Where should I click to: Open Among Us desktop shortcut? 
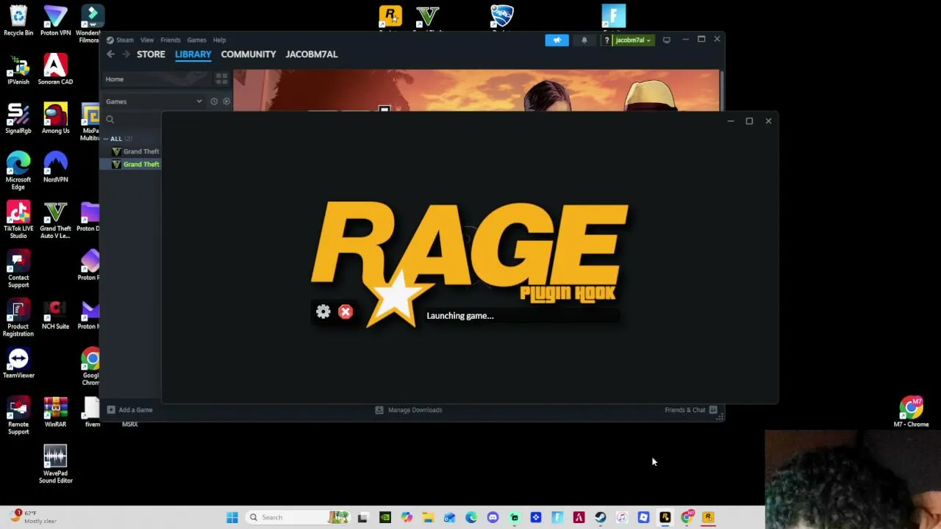click(55, 119)
